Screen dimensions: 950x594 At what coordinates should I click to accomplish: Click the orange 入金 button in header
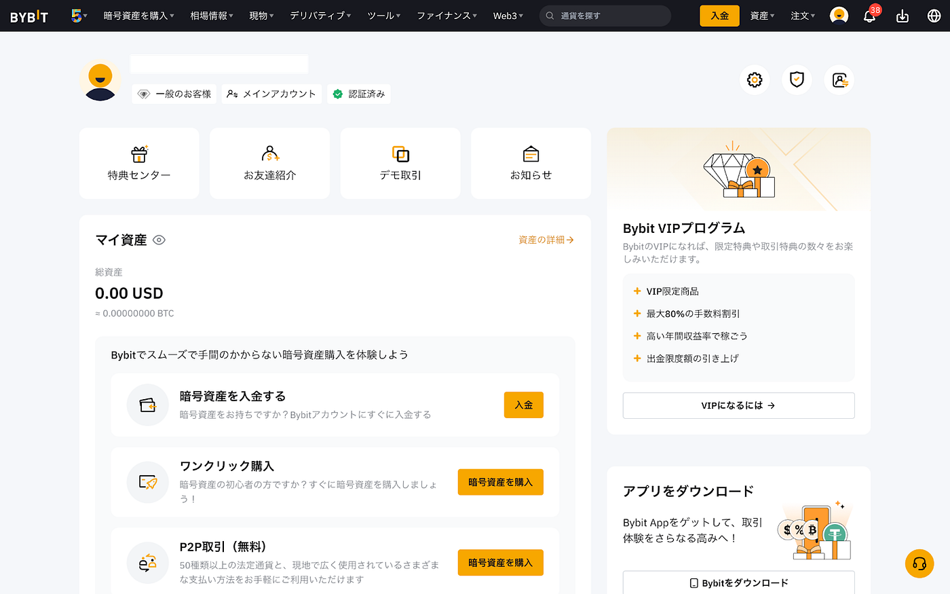tap(719, 16)
